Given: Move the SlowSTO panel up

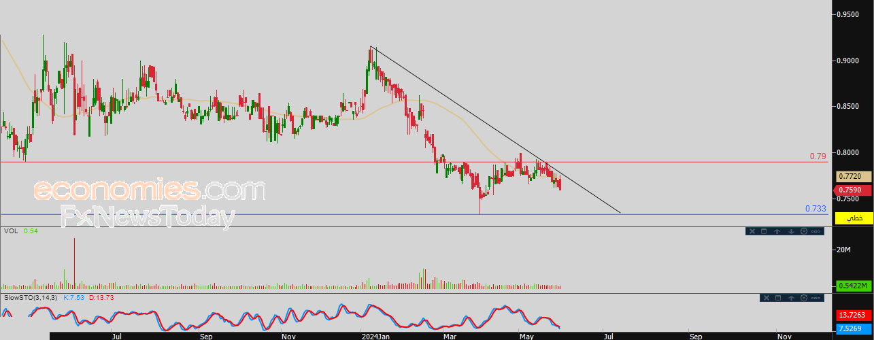Looking at the screenshot, I should [x=791, y=298].
